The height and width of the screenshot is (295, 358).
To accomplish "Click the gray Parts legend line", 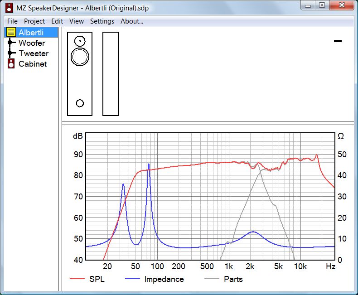I will point(212,279).
